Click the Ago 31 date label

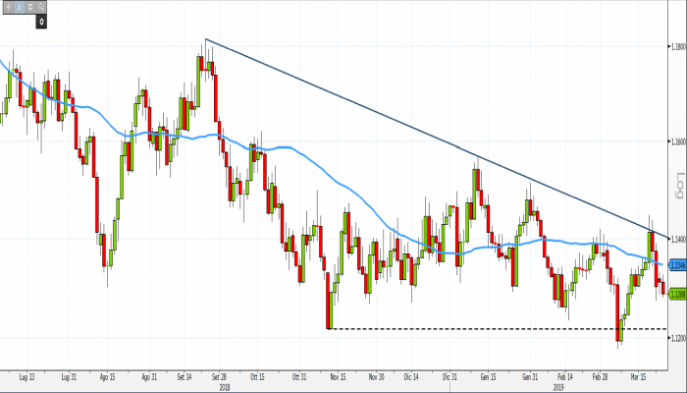point(149,377)
